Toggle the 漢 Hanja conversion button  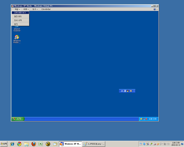[125, 91]
